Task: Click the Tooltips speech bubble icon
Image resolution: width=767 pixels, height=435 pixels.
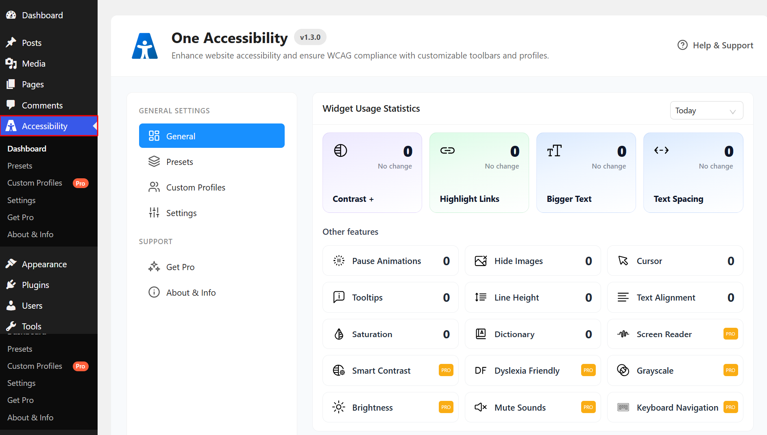Action: pyautogui.click(x=339, y=297)
